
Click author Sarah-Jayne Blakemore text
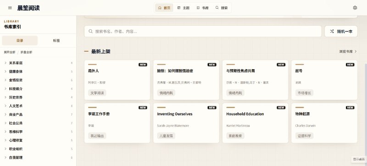[173, 126]
